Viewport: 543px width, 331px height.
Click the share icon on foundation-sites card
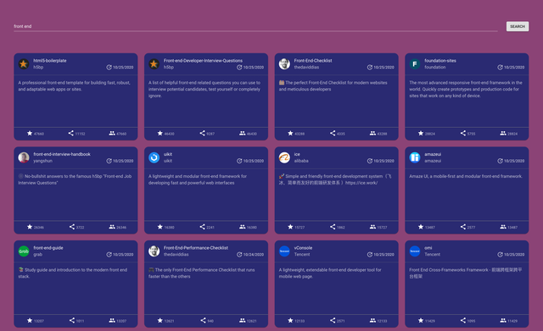pyautogui.click(x=463, y=133)
